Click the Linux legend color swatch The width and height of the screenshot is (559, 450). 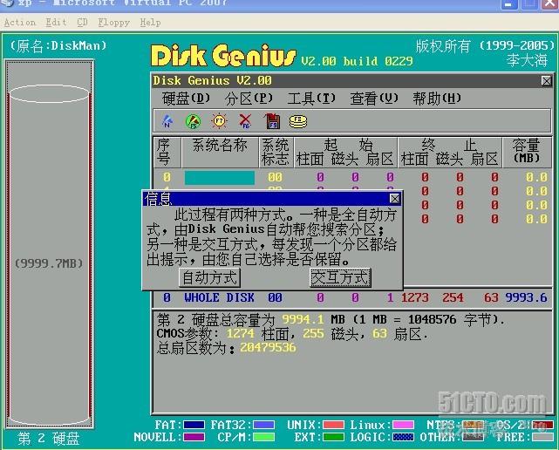(x=403, y=425)
